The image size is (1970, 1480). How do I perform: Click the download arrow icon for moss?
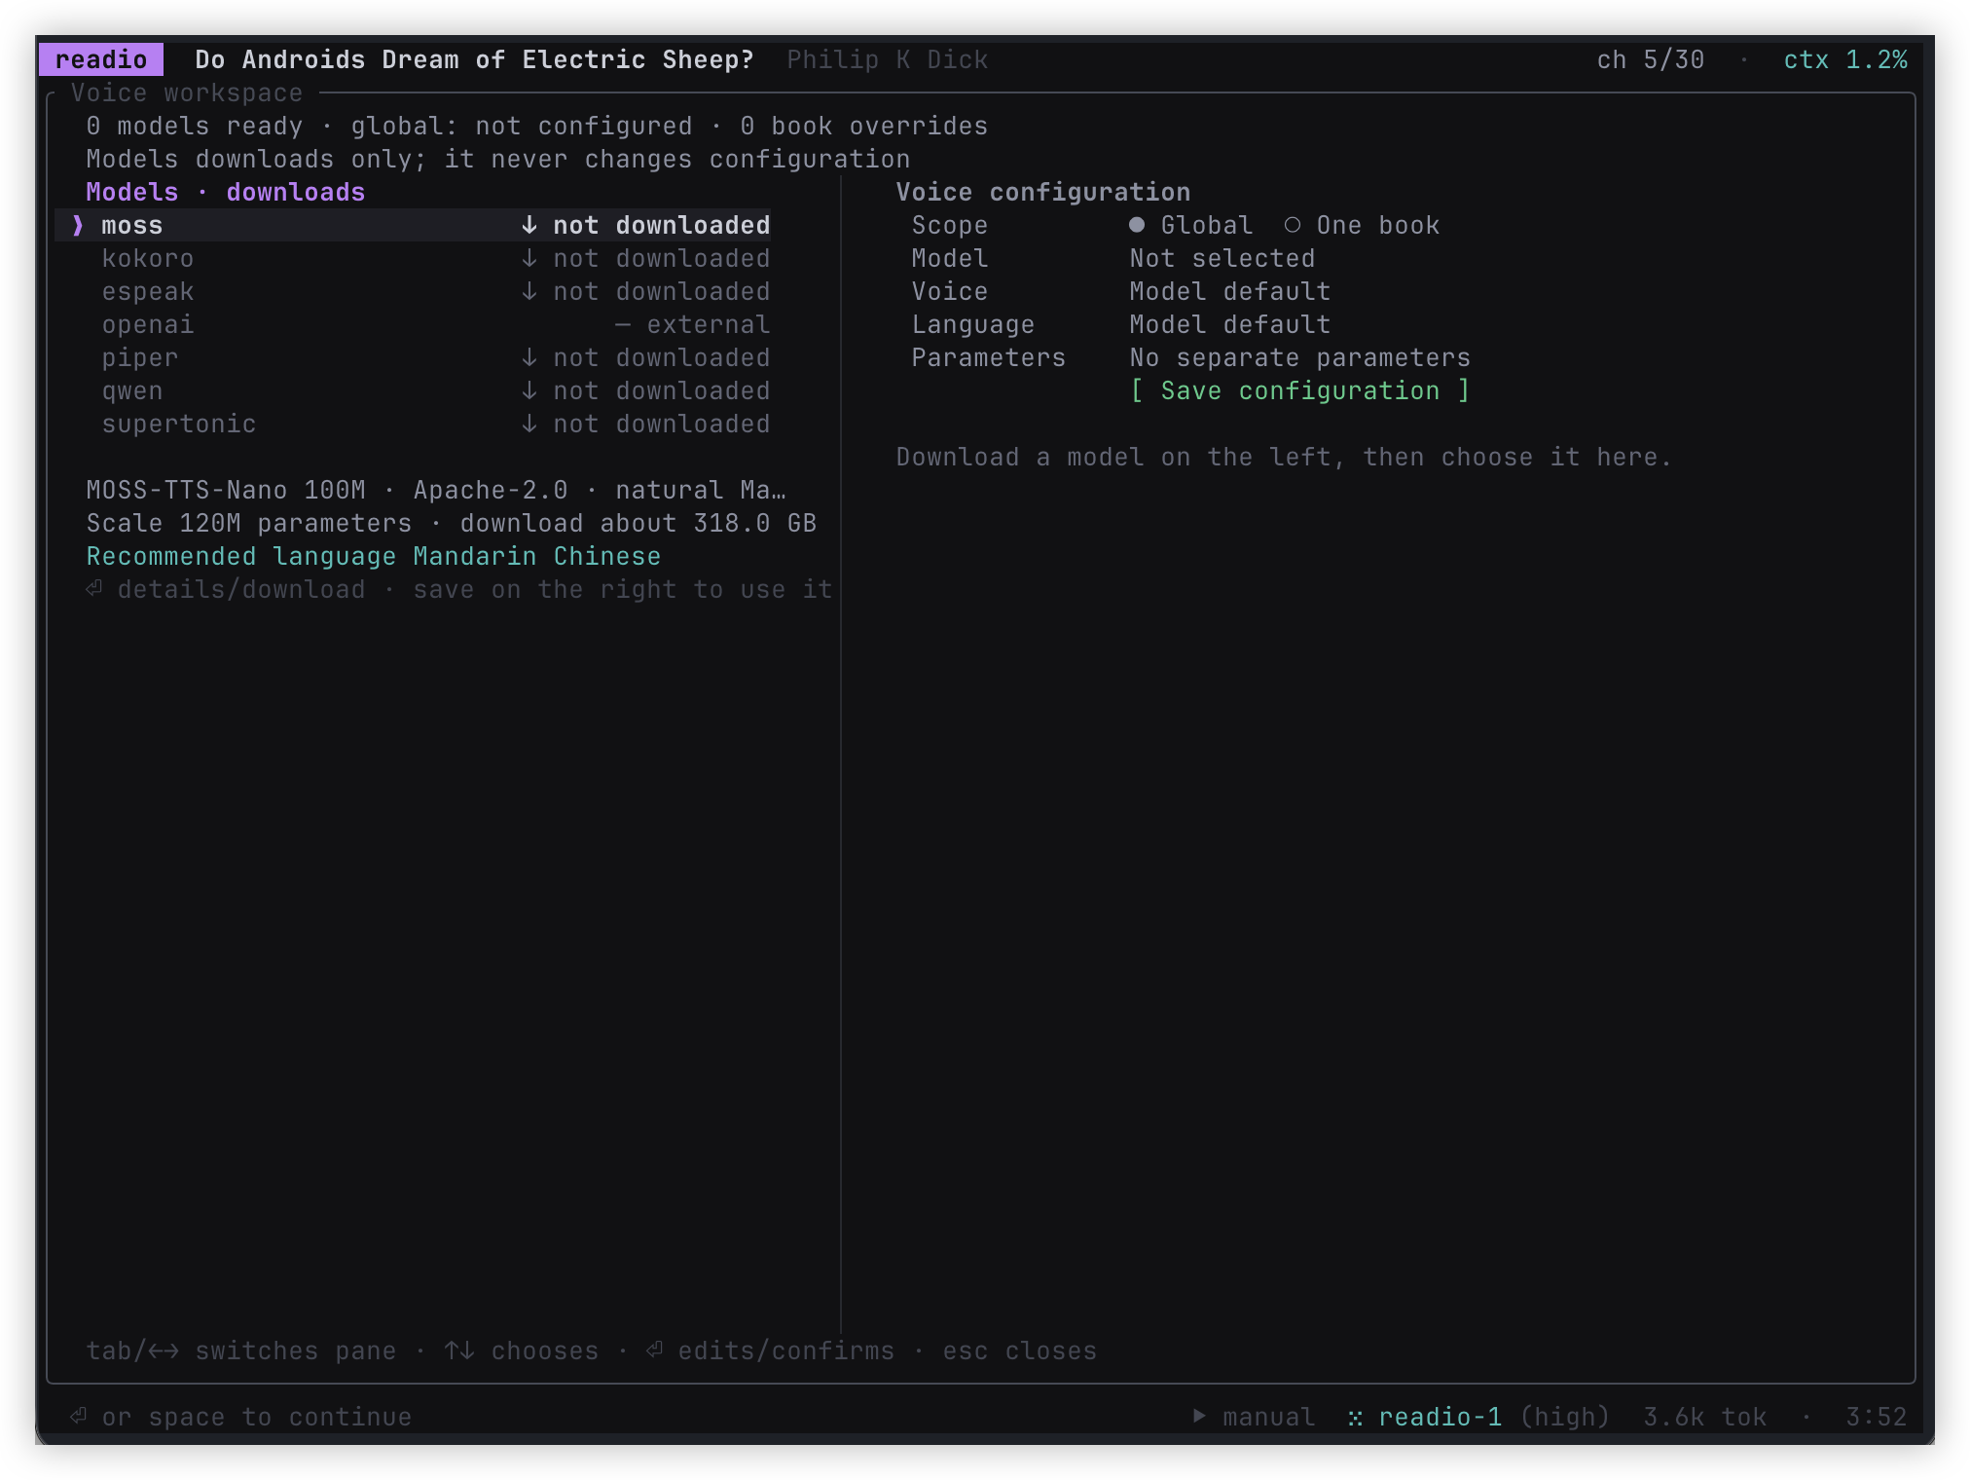coord(529,225)
